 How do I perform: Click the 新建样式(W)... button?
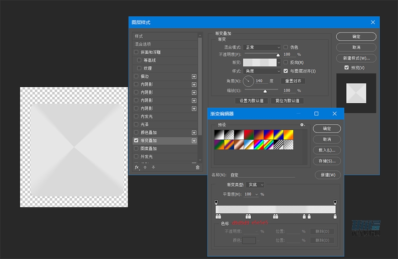[x=356, y=58]
